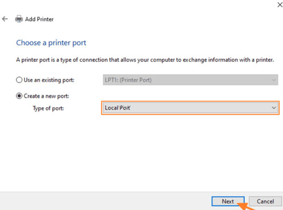Click the 'Use an existing port:' label text
The width and height of the screenshot is (283, 210).
point(49,80)
